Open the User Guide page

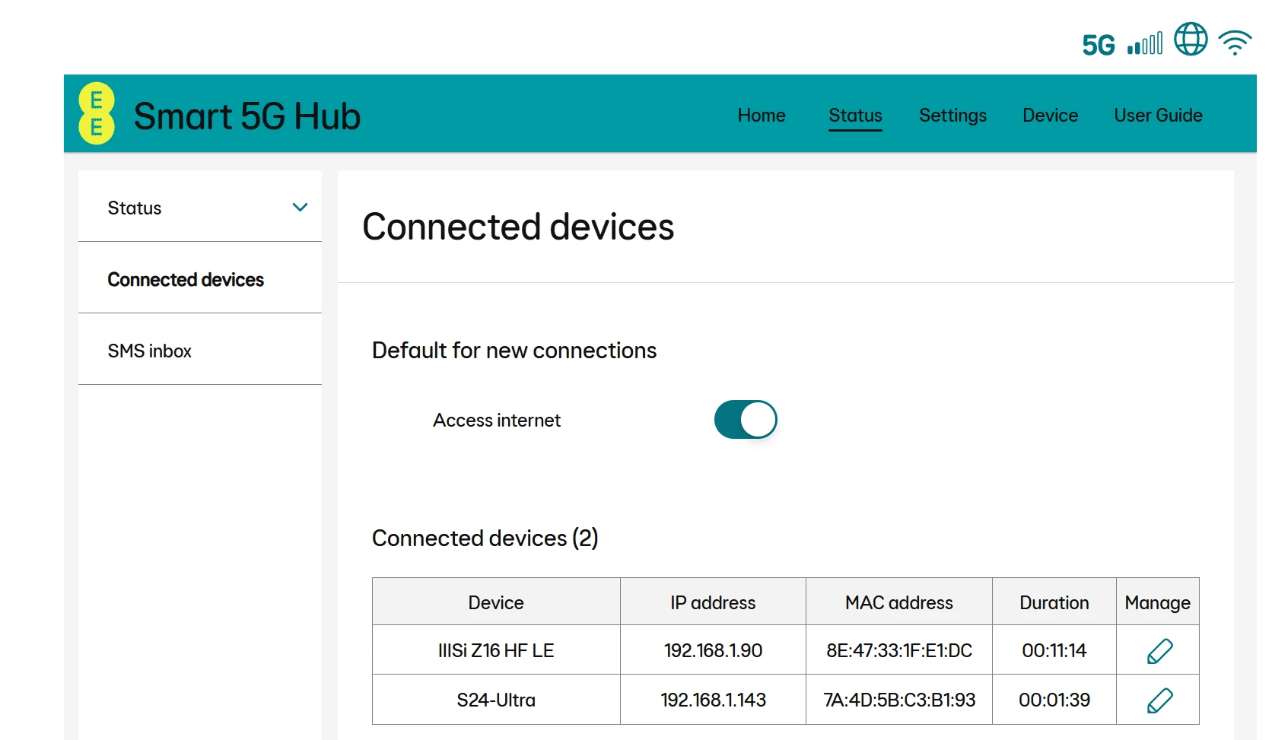point(1158,116)
